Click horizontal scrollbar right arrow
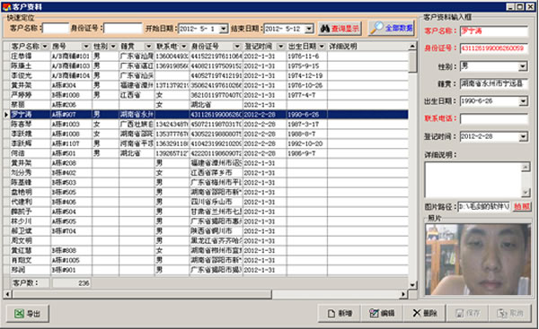 pos(403,294)
